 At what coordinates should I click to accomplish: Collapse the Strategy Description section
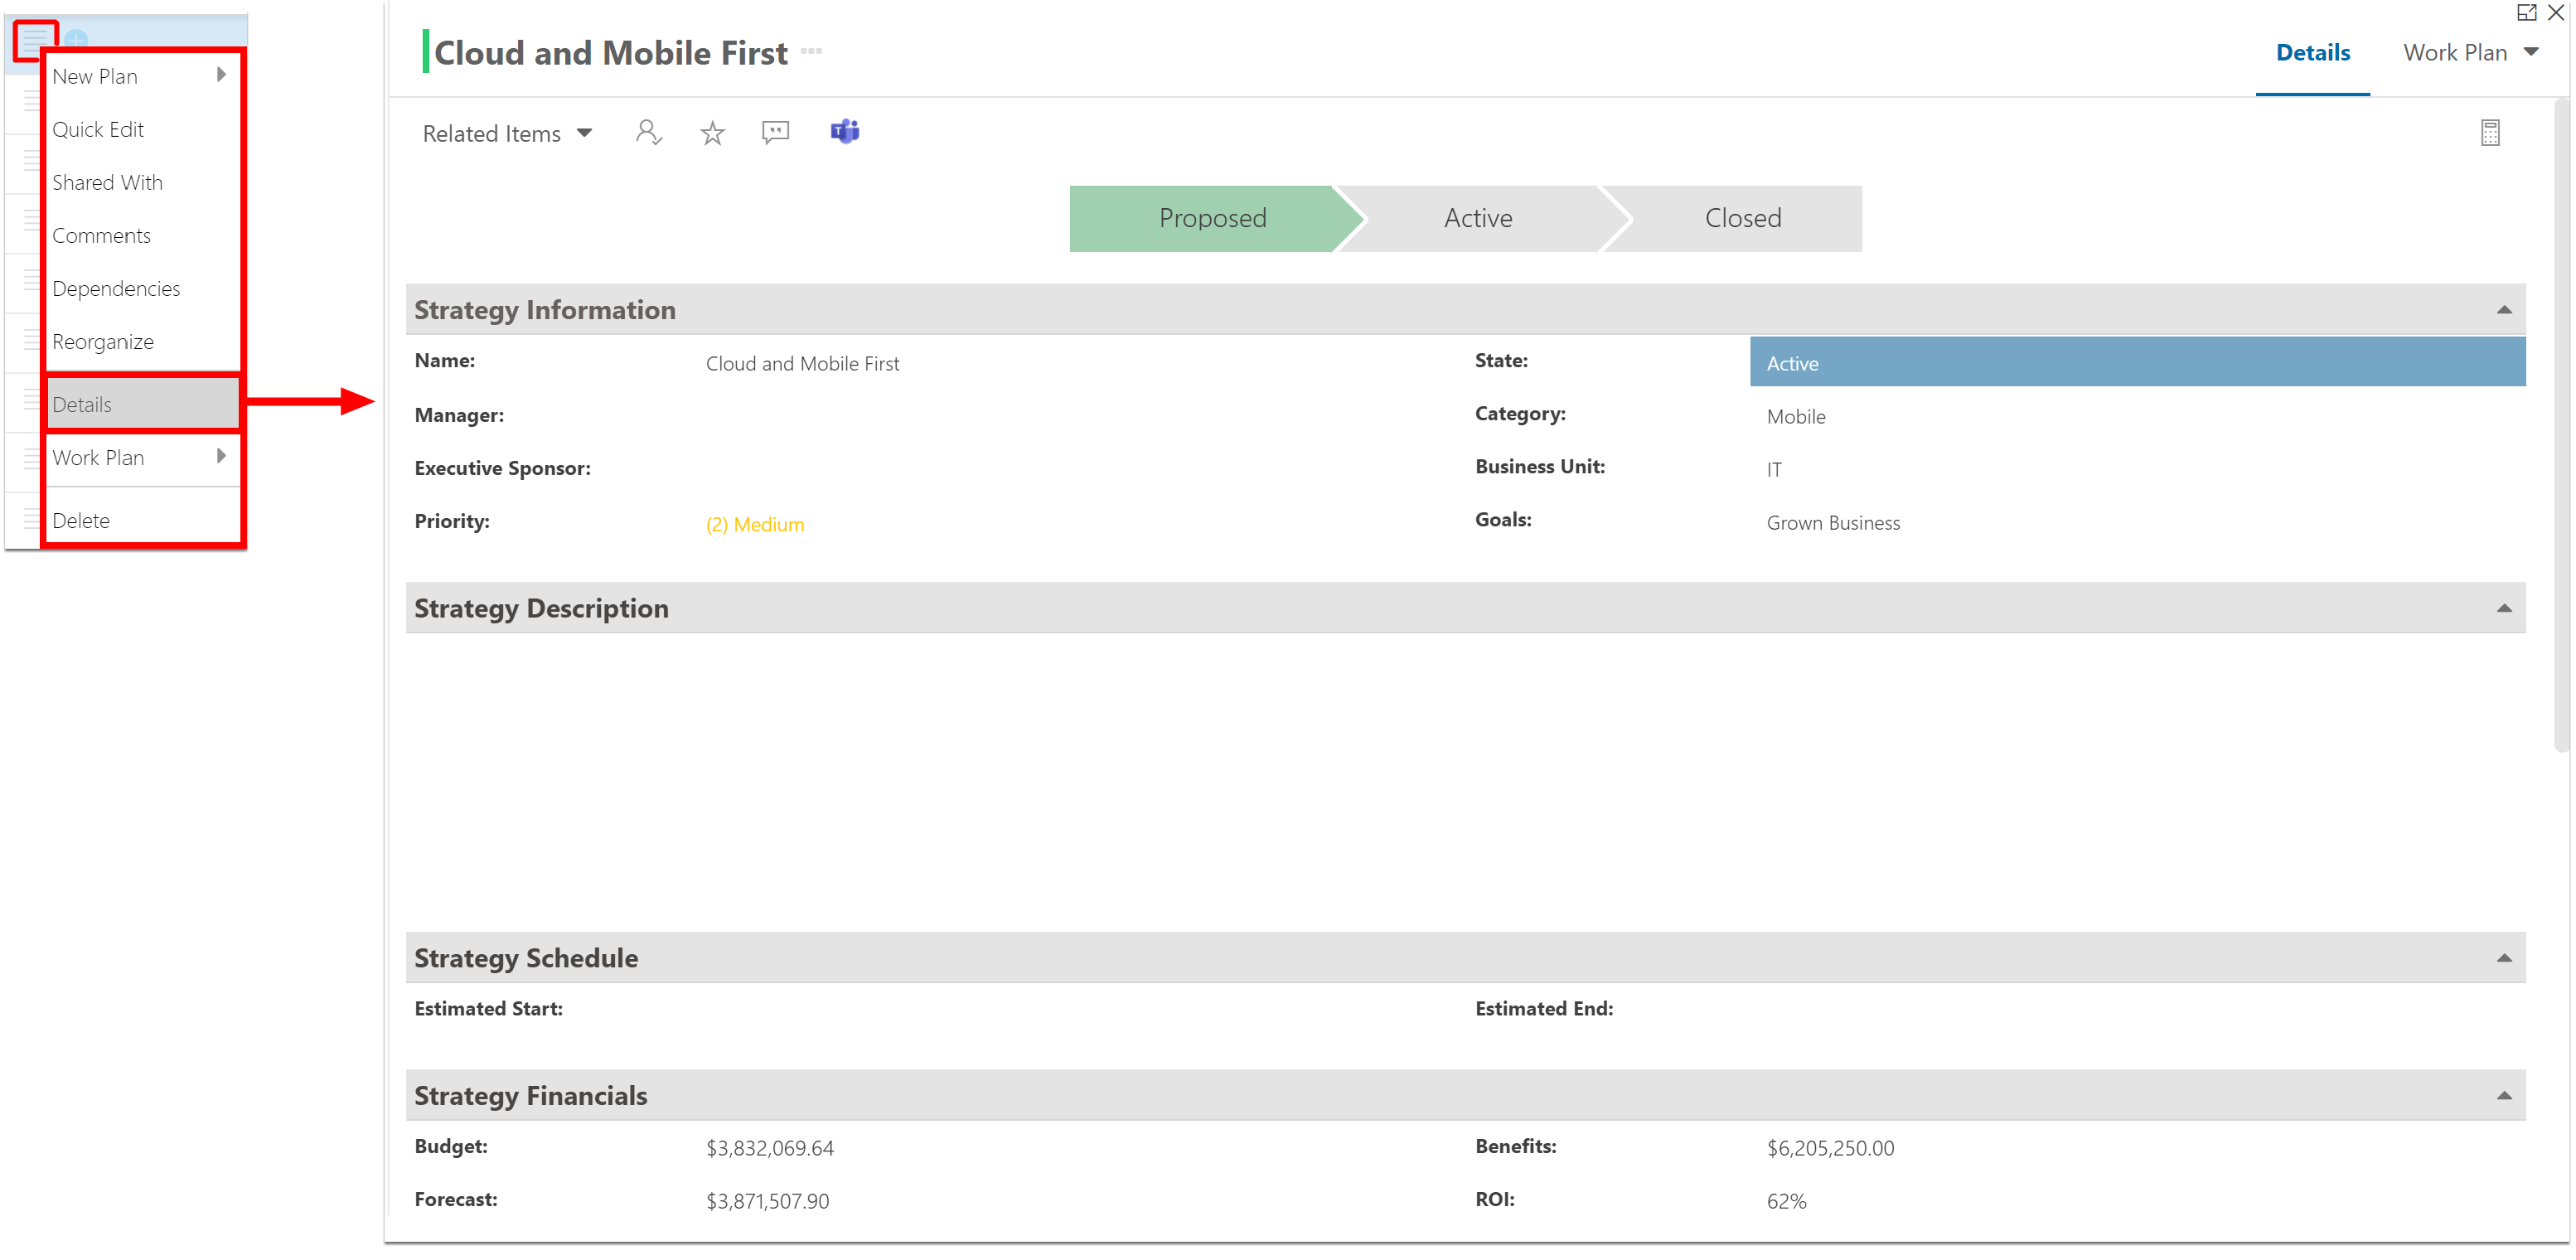tap(2503, 608)
